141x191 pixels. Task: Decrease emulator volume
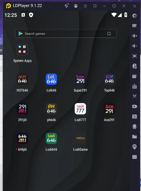point(135,46)
